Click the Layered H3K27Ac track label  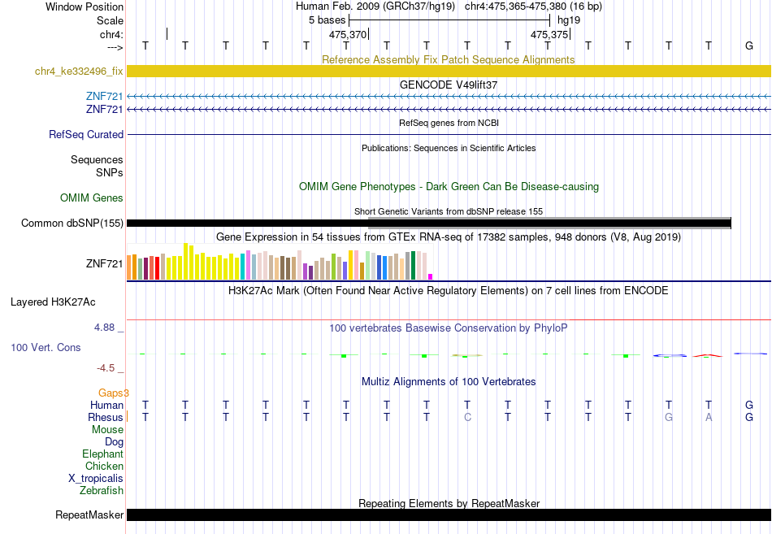click(53, 302)
